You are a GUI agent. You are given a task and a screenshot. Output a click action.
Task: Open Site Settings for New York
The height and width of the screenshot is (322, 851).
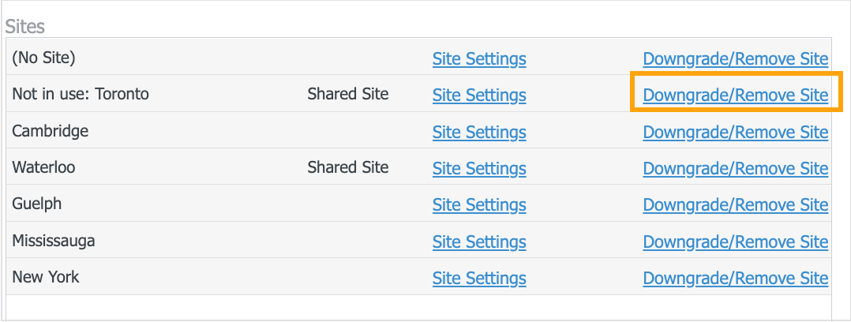pos(479,278)
